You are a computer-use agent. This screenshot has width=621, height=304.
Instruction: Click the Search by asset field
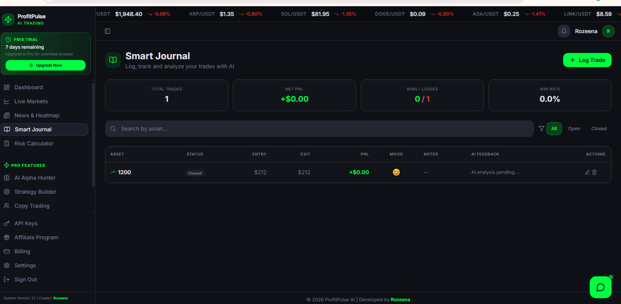pyautogui.click(x=319, y=129)
